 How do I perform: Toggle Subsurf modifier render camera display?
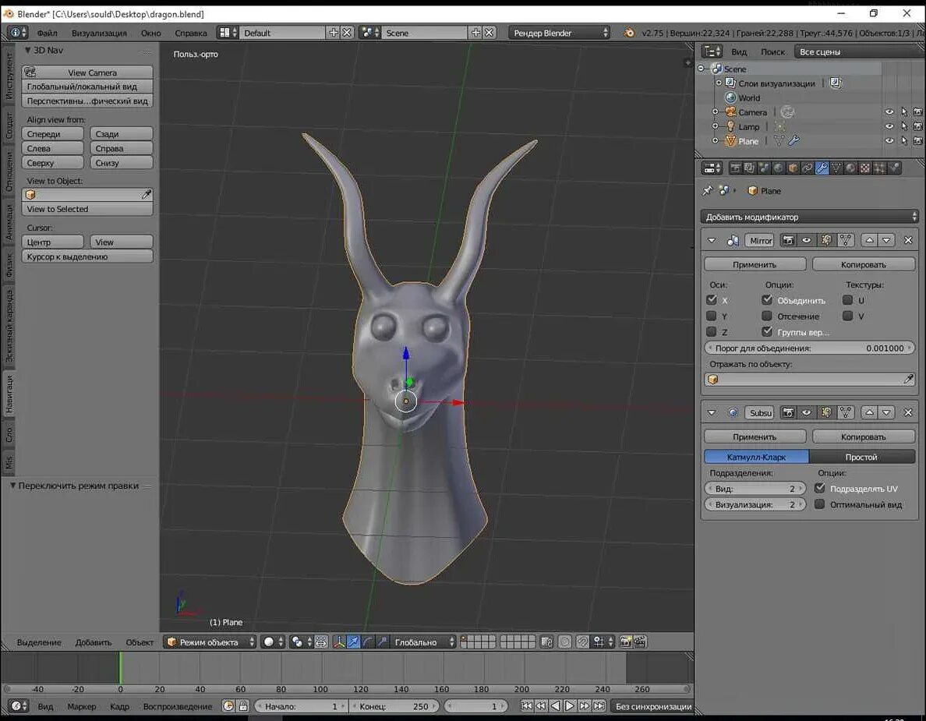pyautogui.click(x=788, y=413)
